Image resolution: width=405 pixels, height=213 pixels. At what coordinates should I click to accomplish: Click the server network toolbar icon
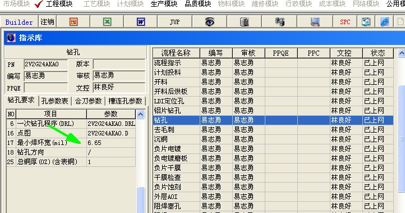click(279, 22)
